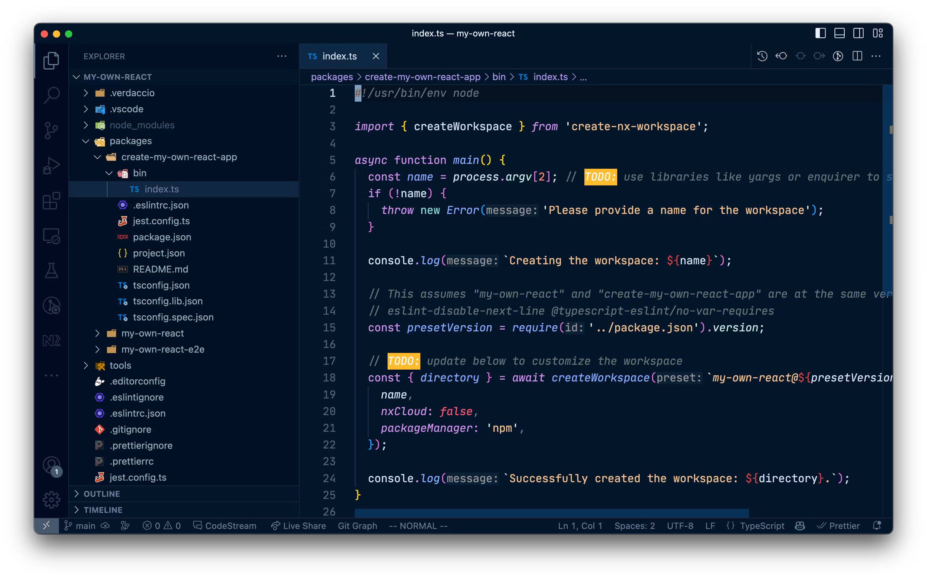Expand the OUTLINE section
This screenshot has width=927, height=579.
click(101, 494)
